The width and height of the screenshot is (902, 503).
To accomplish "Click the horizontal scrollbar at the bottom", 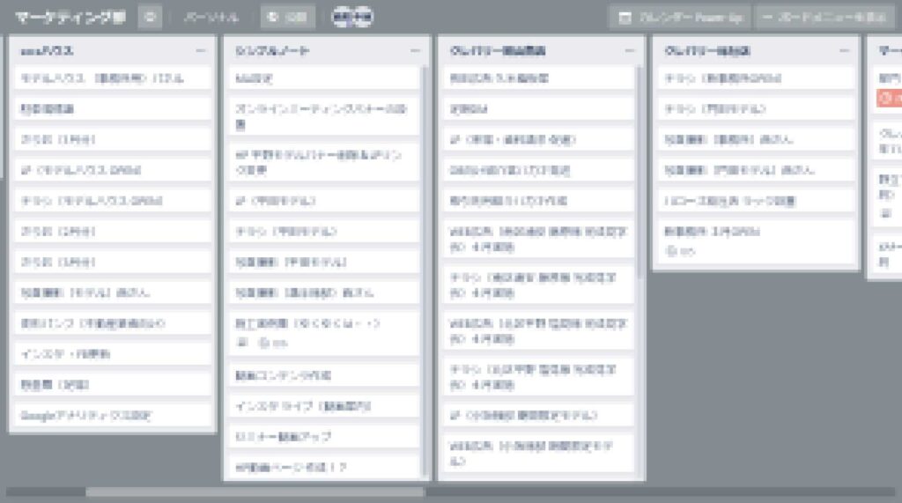I will point(254,492).
